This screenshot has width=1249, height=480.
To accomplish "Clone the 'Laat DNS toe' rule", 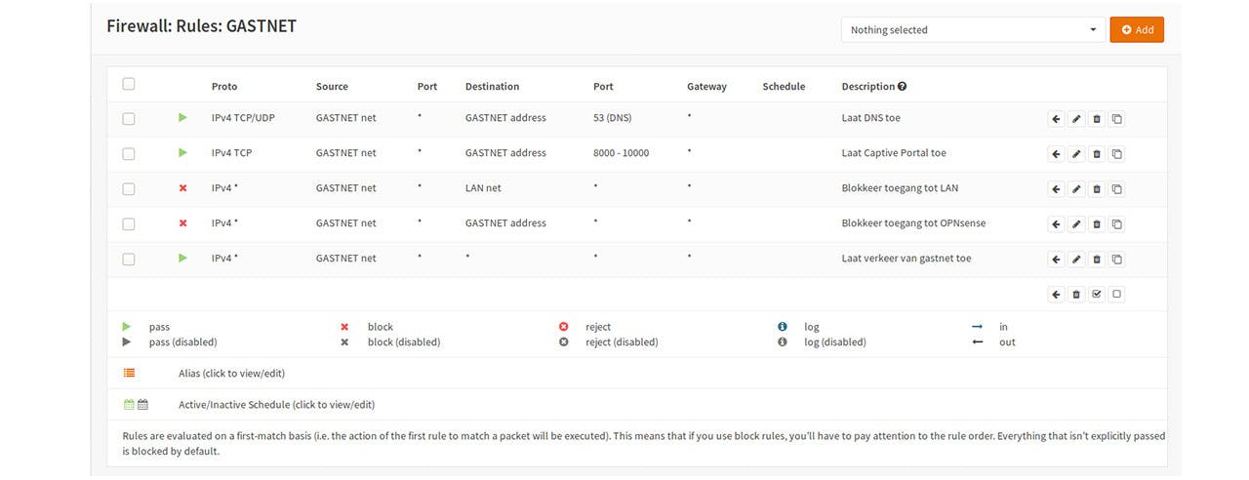I will coord(1117,119).
